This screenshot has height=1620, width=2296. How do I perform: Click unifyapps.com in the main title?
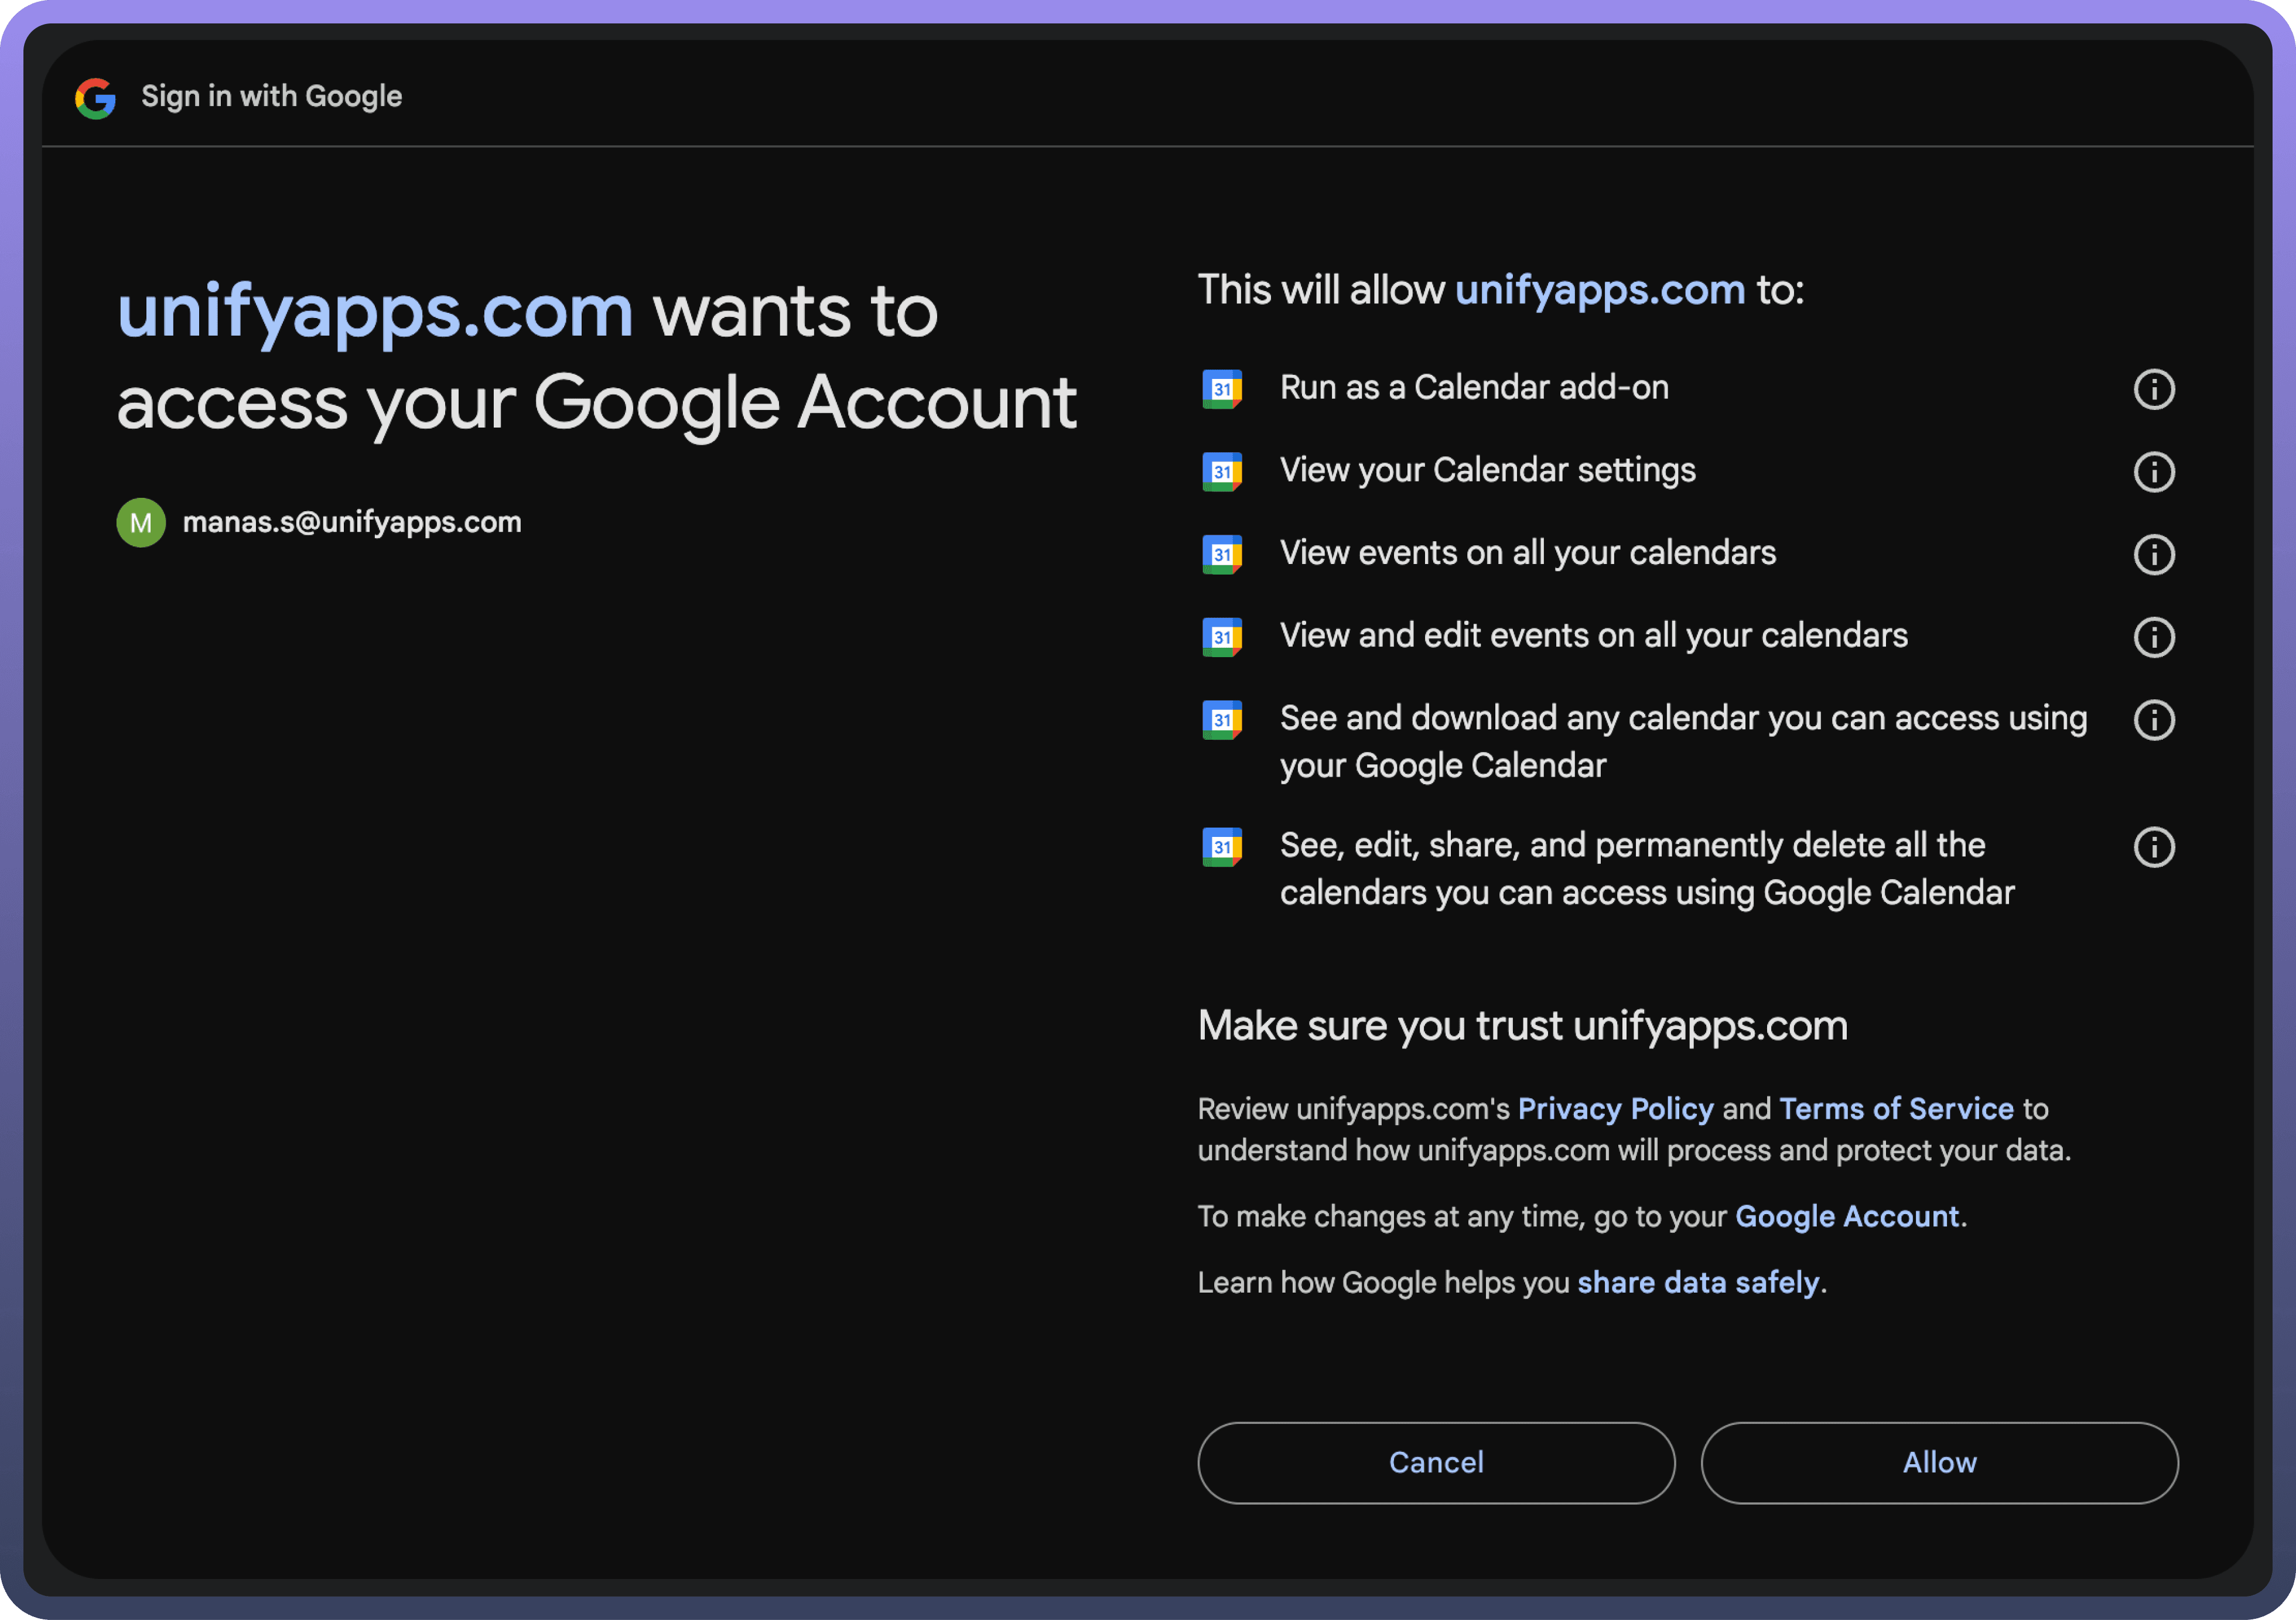pos(375,312)
